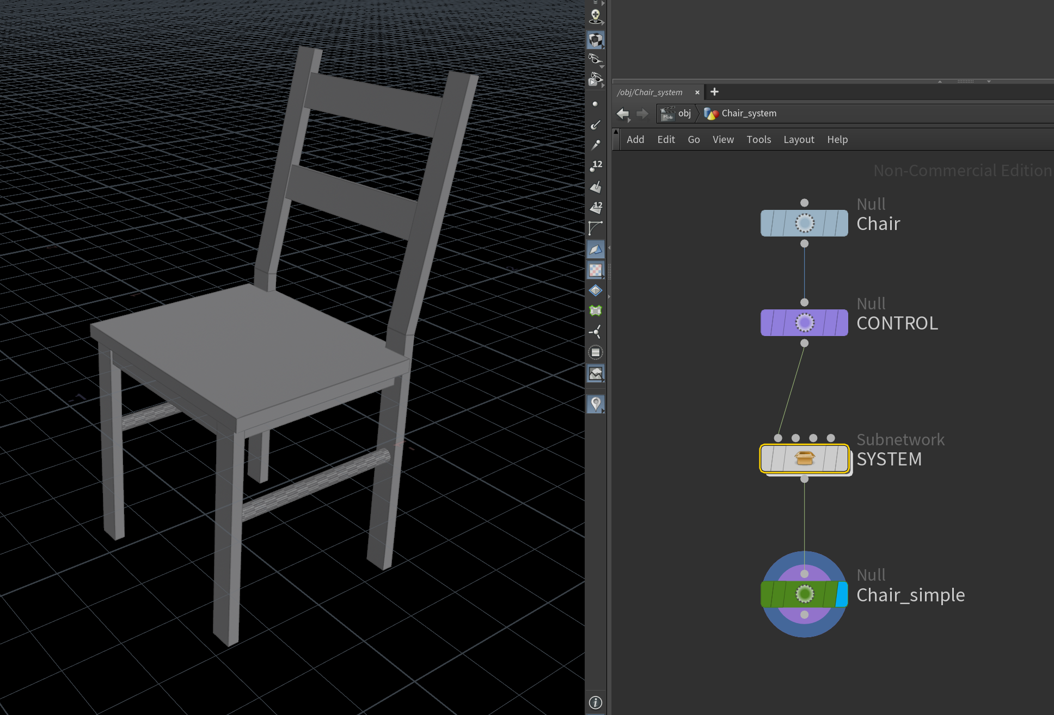Click the upper splitter collapse arrow

click(x=609, y=248)
